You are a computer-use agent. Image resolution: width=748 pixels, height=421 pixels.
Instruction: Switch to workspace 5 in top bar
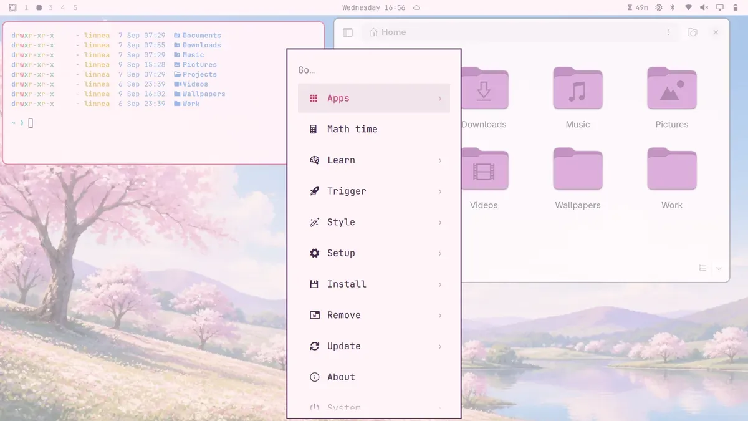[x=75, y=7]
